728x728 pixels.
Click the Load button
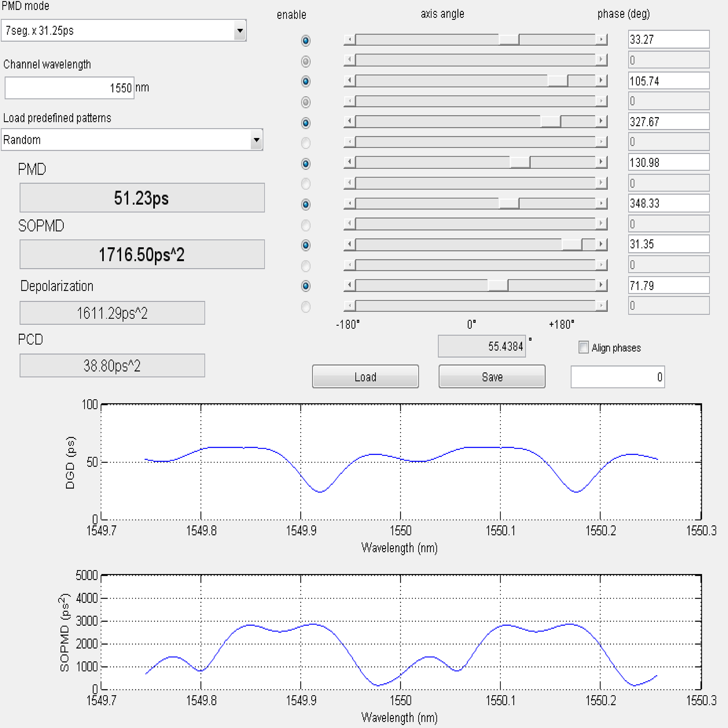point(365,376)
